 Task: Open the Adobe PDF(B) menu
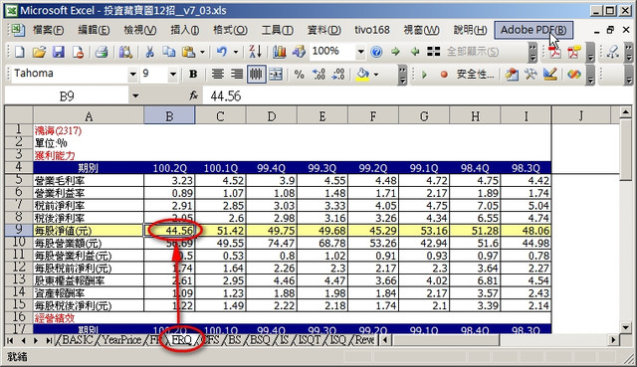click(533, 30)
